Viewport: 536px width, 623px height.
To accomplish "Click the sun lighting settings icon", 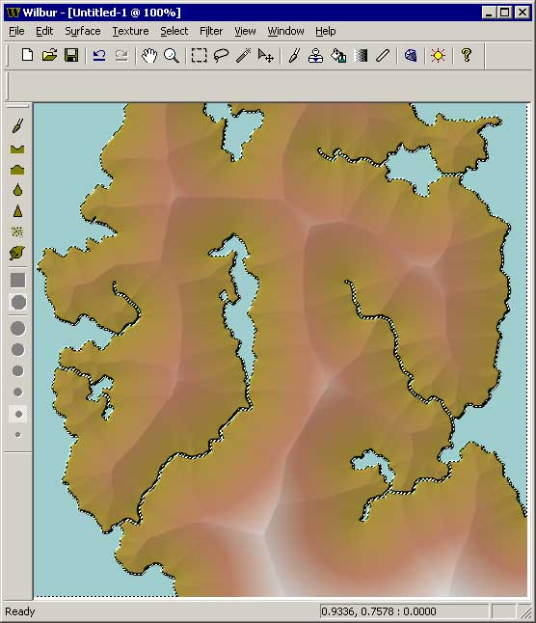I will tap(438, 55).
